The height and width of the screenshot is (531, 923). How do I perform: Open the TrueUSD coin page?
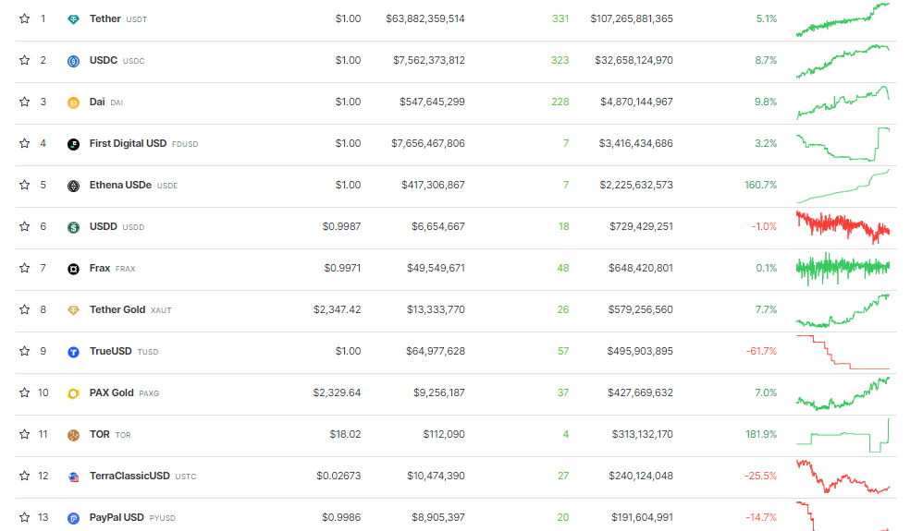point(110,351)
